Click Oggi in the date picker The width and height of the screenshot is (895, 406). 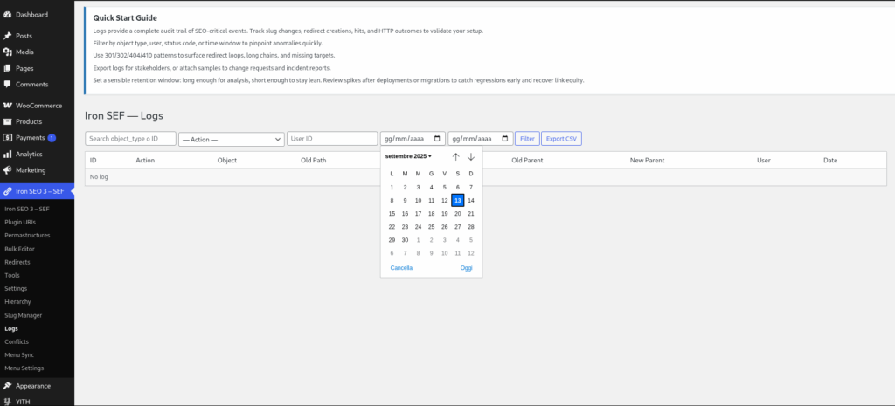(x=467, y=267)
